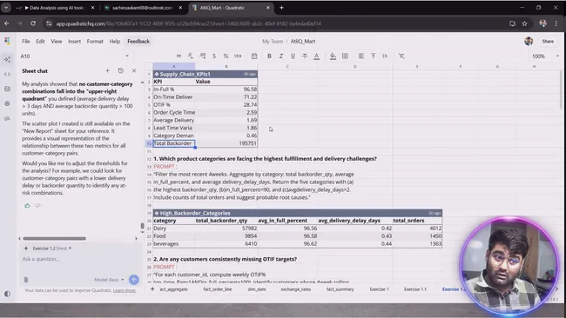Apply currency format with dollar icon
Image resolution: width=566 pixels, height=318 pixels.
point(214,56)
